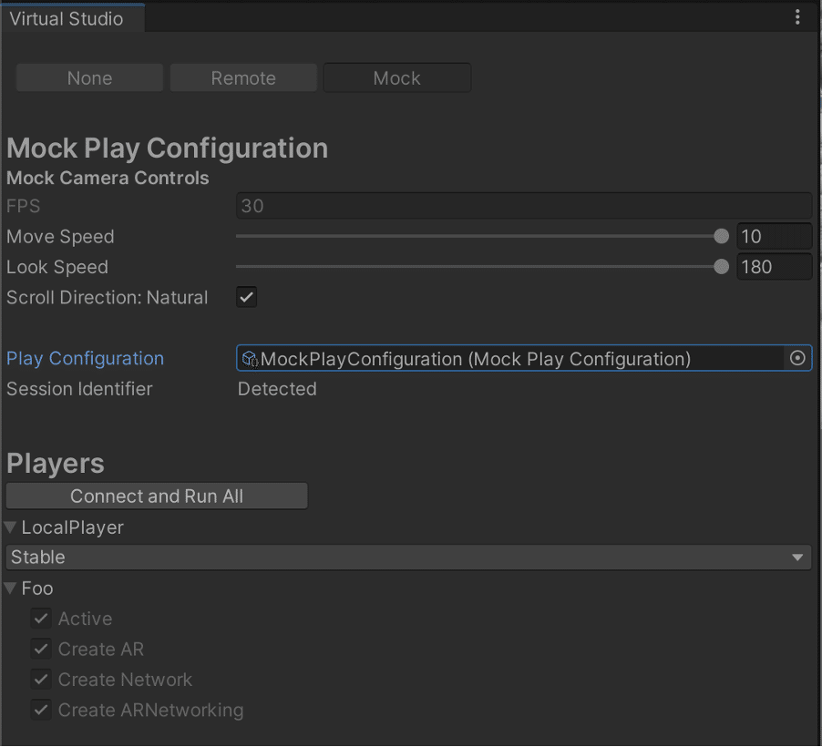Image resolution: width=822 pixels, height=747 pixels.
Task: Click the Look Speed slider handle
Action: (722, 267)
